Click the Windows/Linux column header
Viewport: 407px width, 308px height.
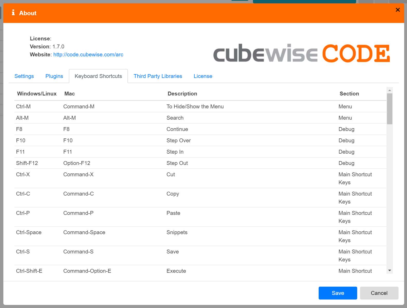pos(37,94)
